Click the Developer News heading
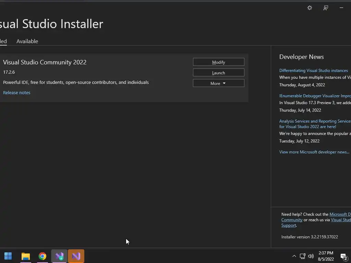Screen dimensions: 351x263 click(x=301, y=57)
